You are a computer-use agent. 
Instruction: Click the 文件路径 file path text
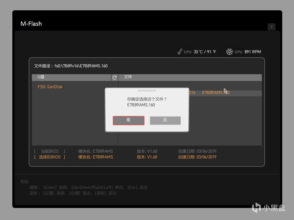(x=71, y=66)
